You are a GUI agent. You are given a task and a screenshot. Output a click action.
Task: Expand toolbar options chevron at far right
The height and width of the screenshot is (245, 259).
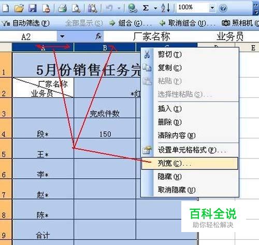tap(256, 8)
